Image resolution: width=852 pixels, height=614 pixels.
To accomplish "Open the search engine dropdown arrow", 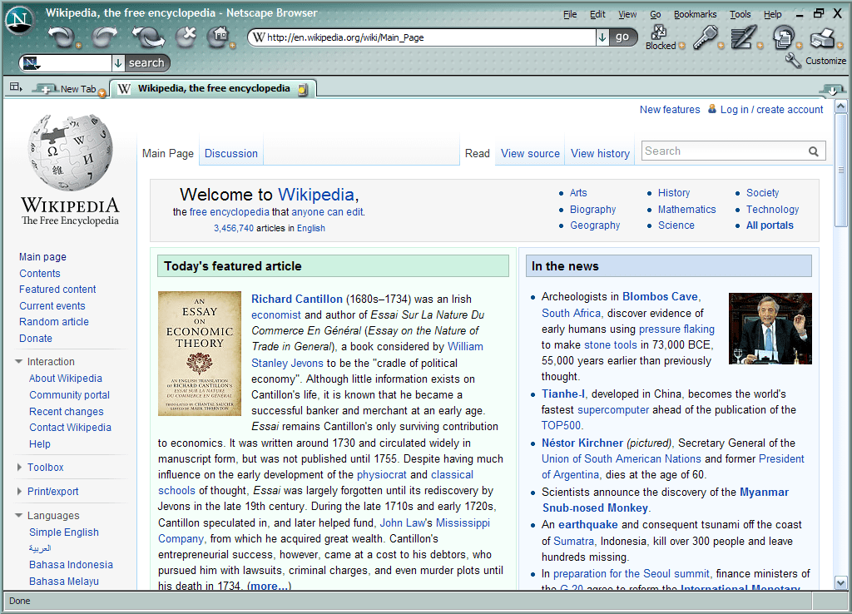I will coord(117,62).
